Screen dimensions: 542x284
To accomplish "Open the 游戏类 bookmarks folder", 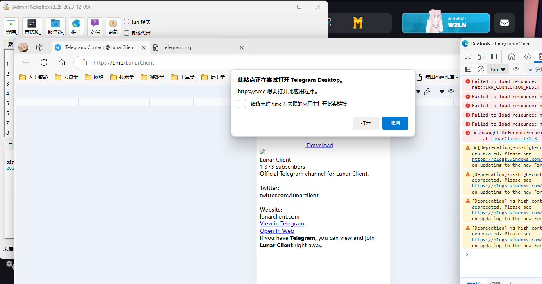I will 153,77.
